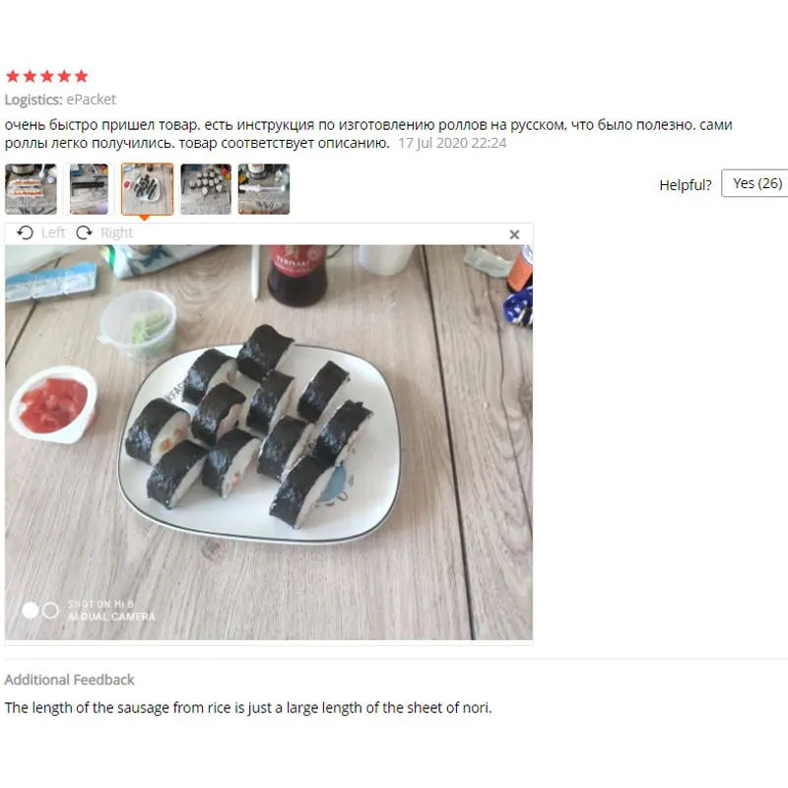This screenshot has width=788, height=788.
Task: Click the first red rating star
Action: click(x=13, y=77)
